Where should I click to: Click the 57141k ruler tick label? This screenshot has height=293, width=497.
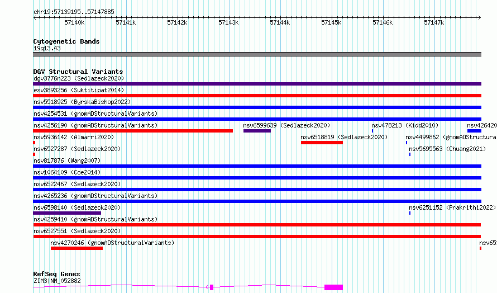126,22
